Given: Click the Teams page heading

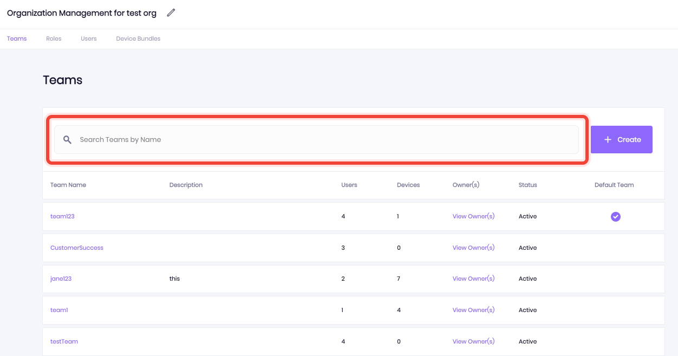Looking at the screenshot, I should [x=63, y=80].
